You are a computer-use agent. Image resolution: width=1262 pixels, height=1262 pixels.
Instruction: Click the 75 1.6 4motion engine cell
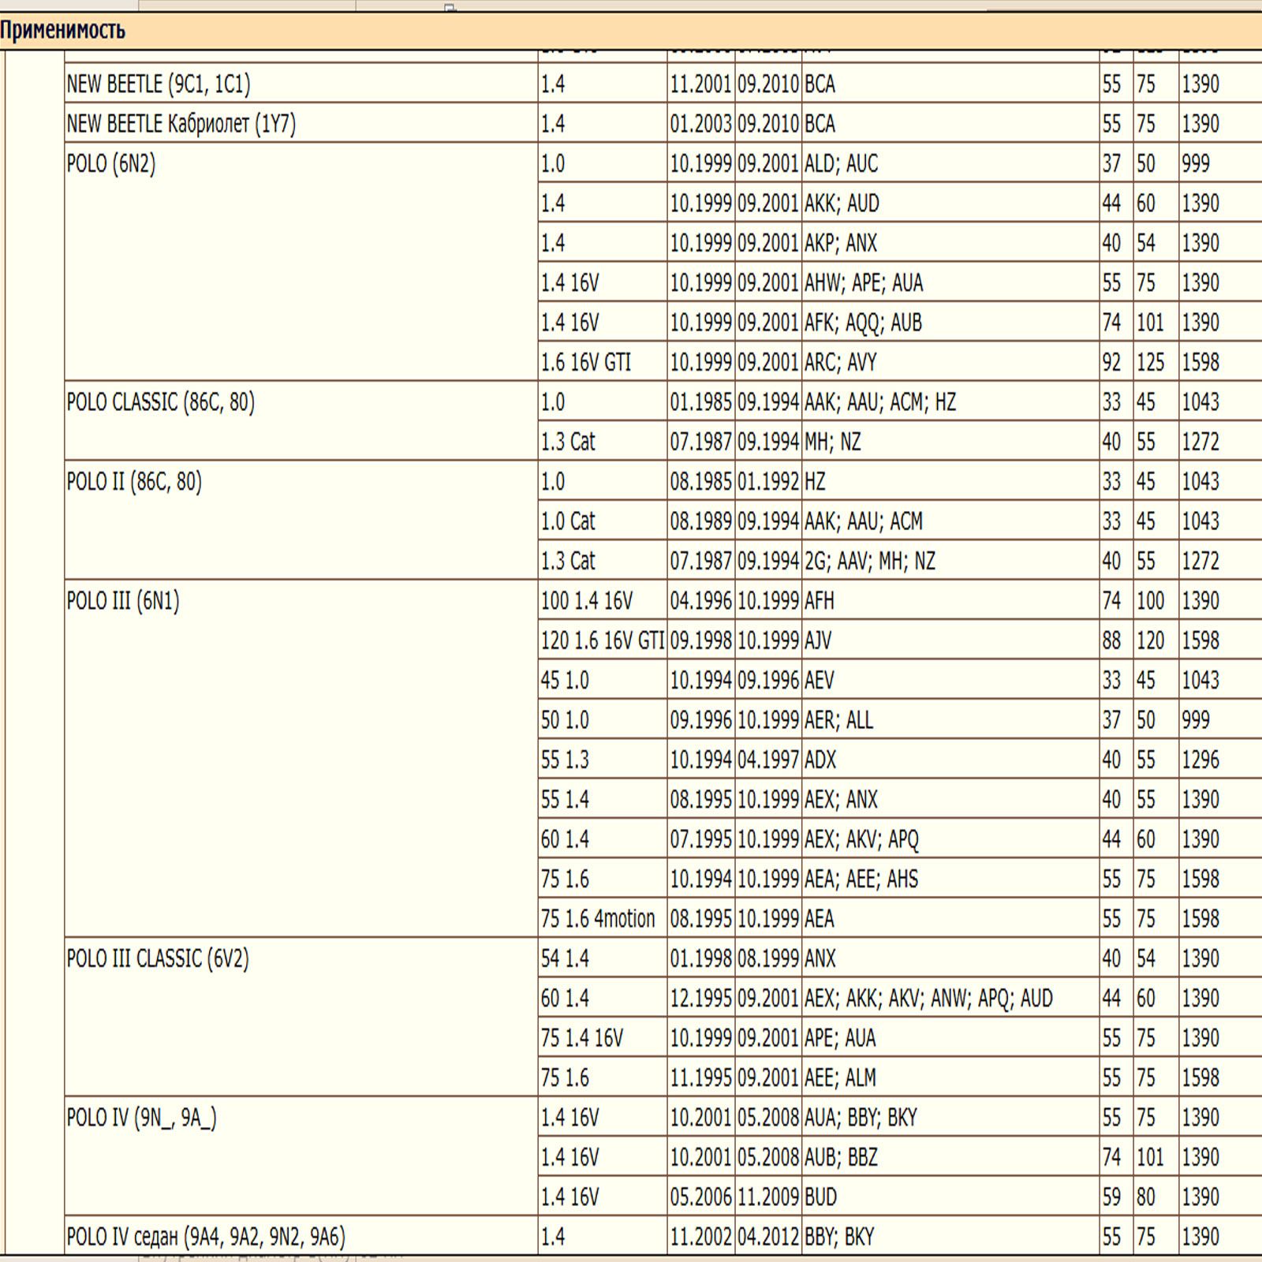[597, 919]
